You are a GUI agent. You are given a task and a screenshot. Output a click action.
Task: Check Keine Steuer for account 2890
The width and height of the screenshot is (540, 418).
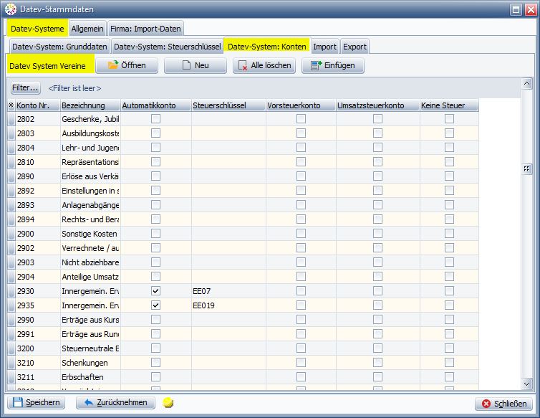[x=449, y=176]
